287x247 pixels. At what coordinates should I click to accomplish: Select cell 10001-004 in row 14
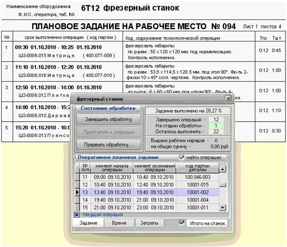point(198,200)
